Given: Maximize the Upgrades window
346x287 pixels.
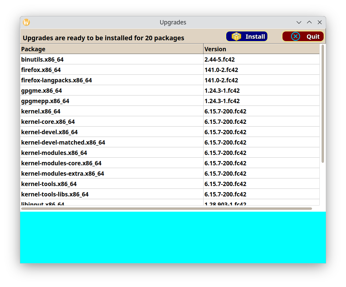Looking at the screenshot, I should (x=309, y=22).
